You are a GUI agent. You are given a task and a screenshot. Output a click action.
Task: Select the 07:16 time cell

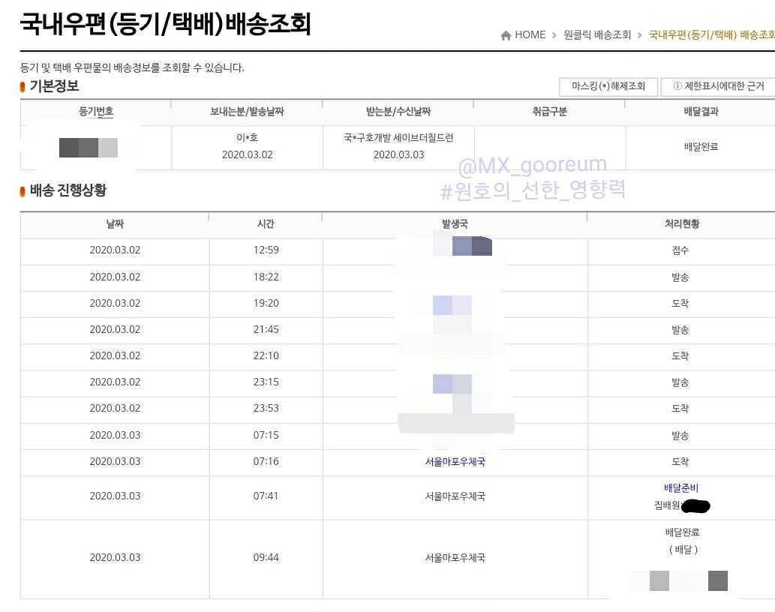click(x=266, y=461)
